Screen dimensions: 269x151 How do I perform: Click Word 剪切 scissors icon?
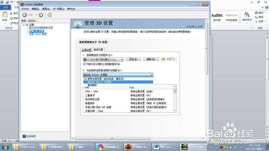(x=11, y=13)
